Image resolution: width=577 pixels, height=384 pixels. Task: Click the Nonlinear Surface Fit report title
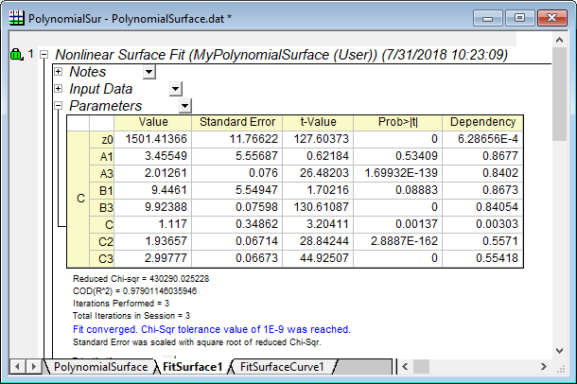(x=282, y=55)
